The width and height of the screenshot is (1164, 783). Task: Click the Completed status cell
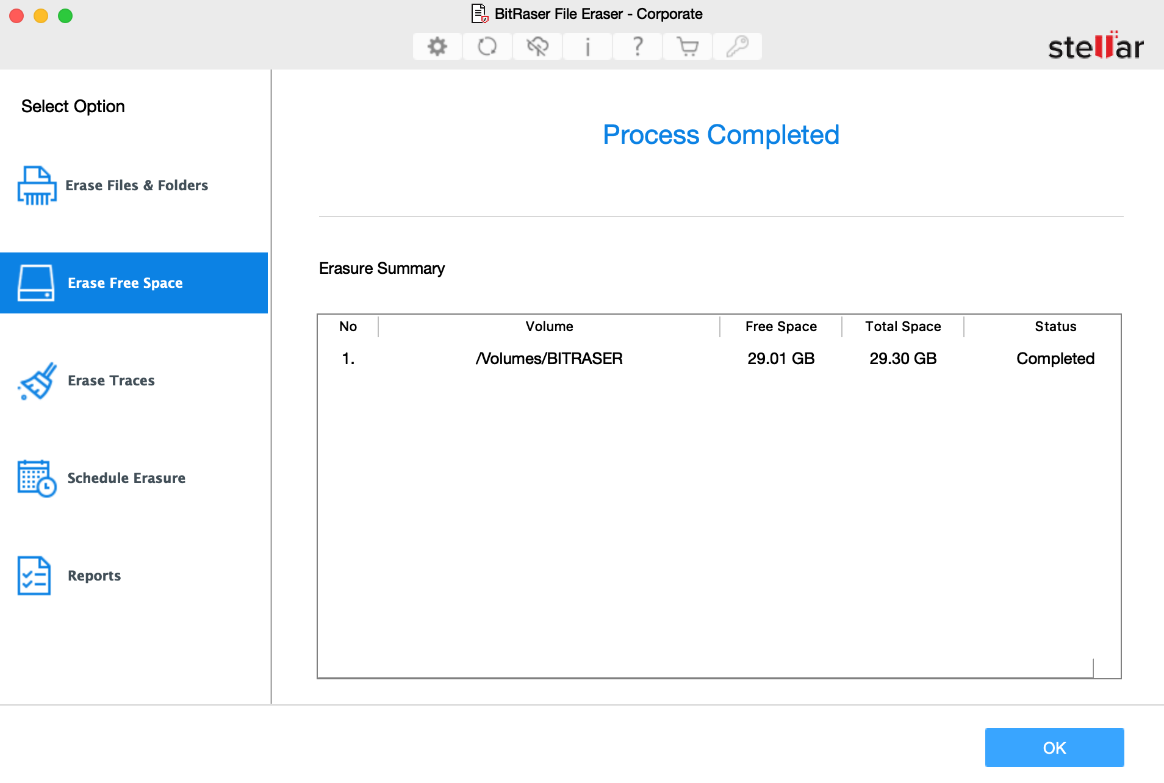1055,359
